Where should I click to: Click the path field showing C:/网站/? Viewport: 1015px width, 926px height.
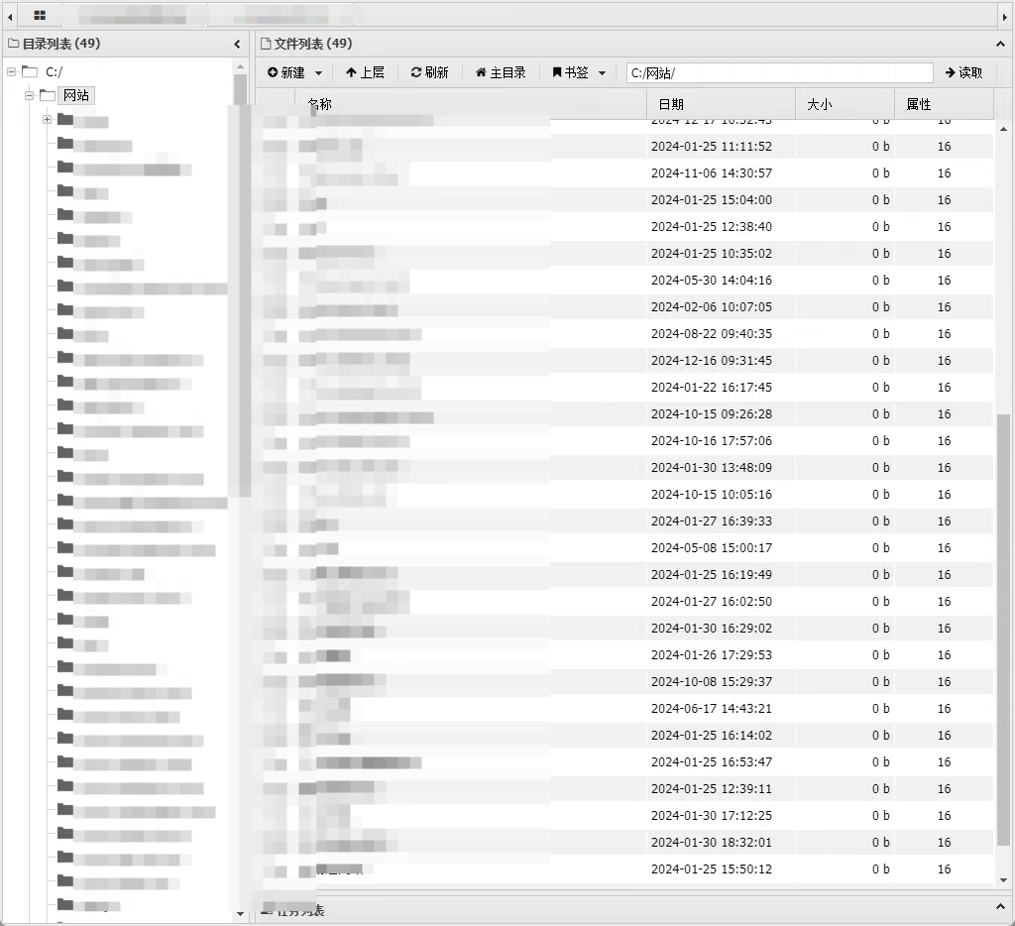click(779, 72)
